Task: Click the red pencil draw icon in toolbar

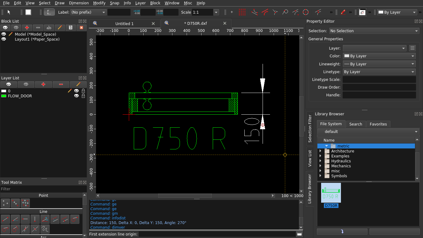Action: [343, 12]
